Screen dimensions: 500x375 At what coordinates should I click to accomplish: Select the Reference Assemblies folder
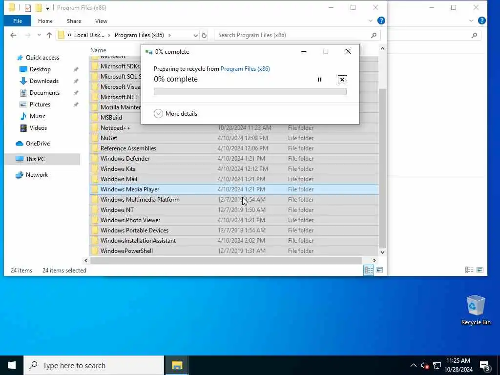234,148
